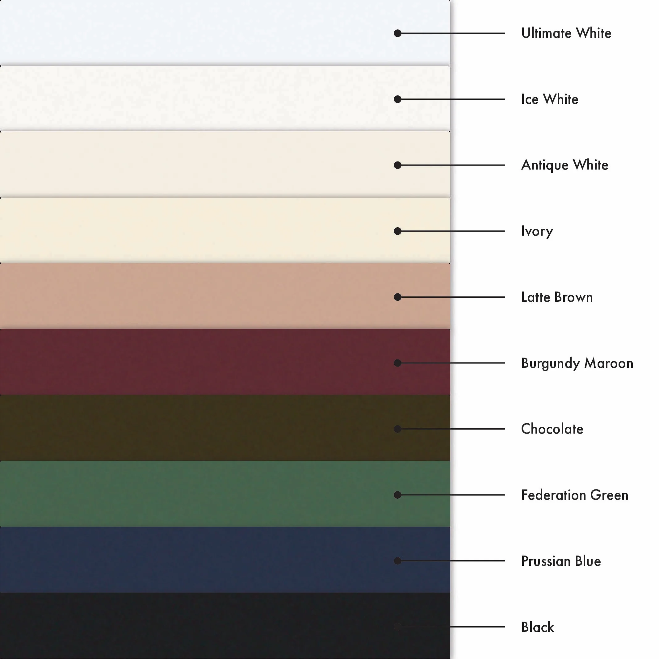Pick the Ivory color swatch

pyautogui.click(x=225, y=230)
